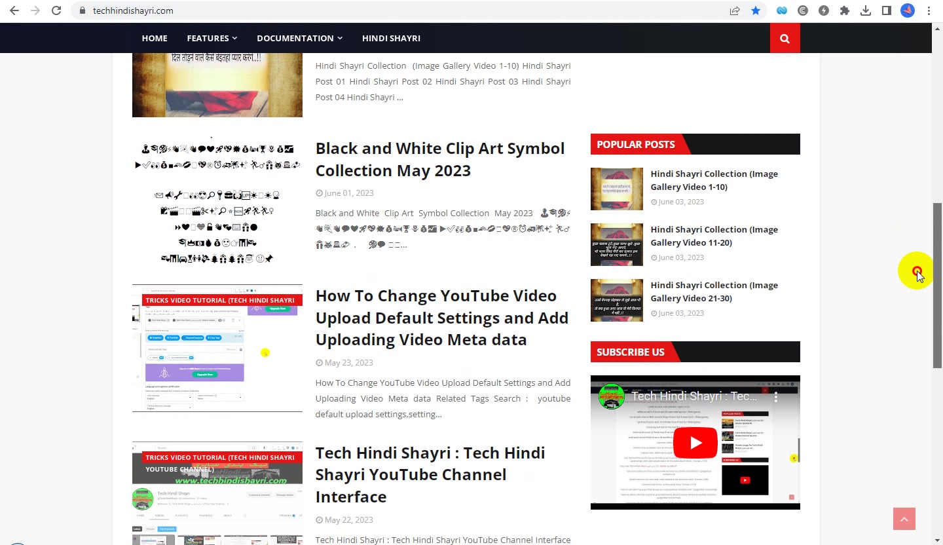Open Hindi Shayri Collection 11-20 popular post thumbnail
943x545 pixels.
[x=617, y=244]
